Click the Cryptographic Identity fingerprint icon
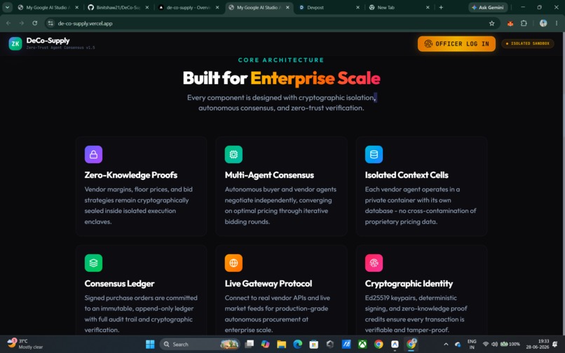This screenshot has height=353, width=565. point(374,263)
